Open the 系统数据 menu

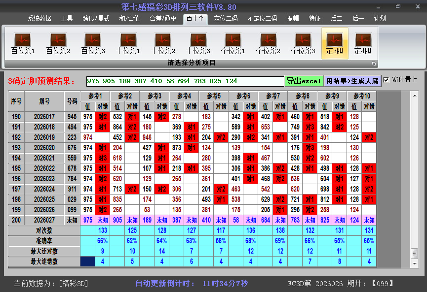(x=39, y=18)
